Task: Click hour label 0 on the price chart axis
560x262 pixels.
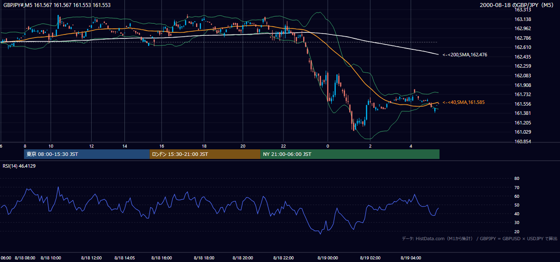Action: (328, 146)
